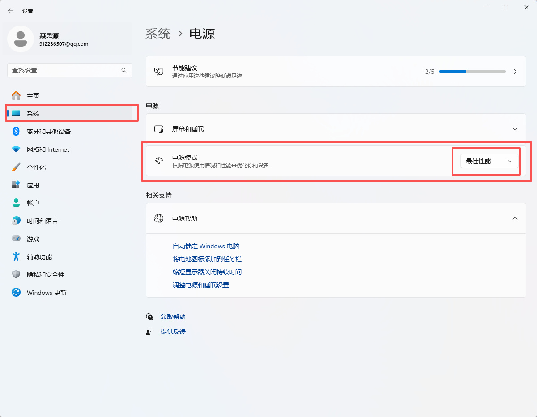Viewport: 537px width, 417px height.
Task: Click the accessibility figure icon
Action: pyautogui.click(x=16, y=256)
